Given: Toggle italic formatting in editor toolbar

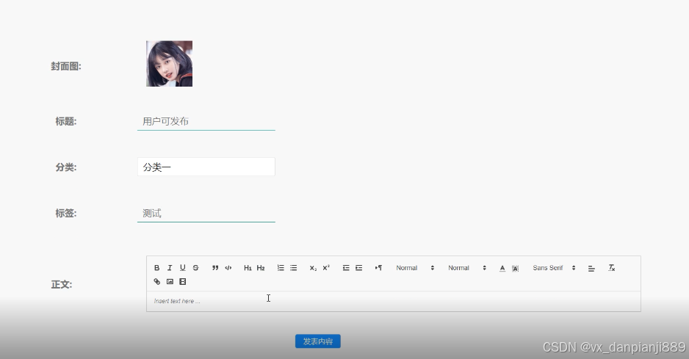Looking at the screenshot, I should [x=170, y=268].
